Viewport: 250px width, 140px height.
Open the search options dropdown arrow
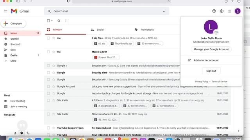pyautogui.click(x=164, y=11)
